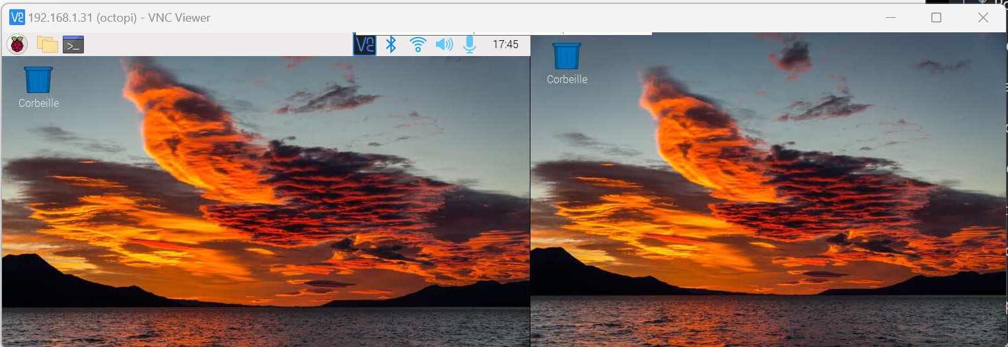
Task: Click the VNC Server tray icon
Action: [x=365, y=44]
